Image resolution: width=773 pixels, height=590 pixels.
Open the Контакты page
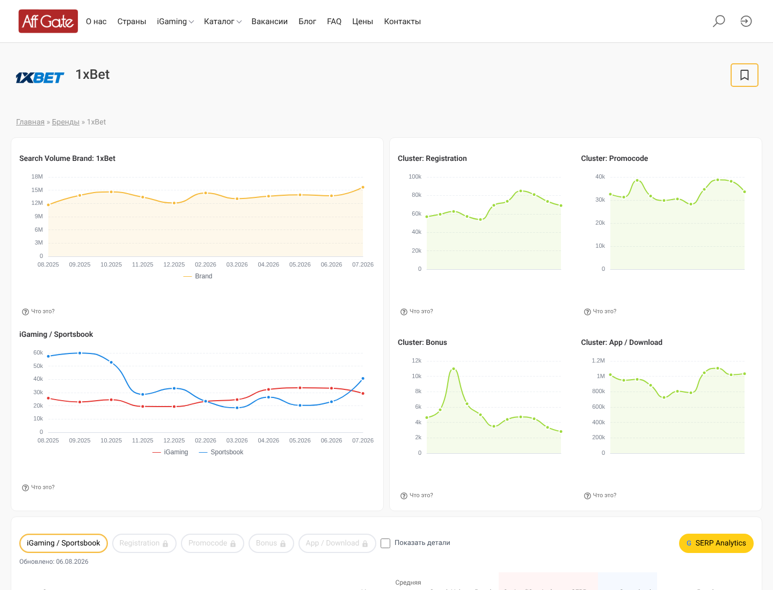point(403,21)
